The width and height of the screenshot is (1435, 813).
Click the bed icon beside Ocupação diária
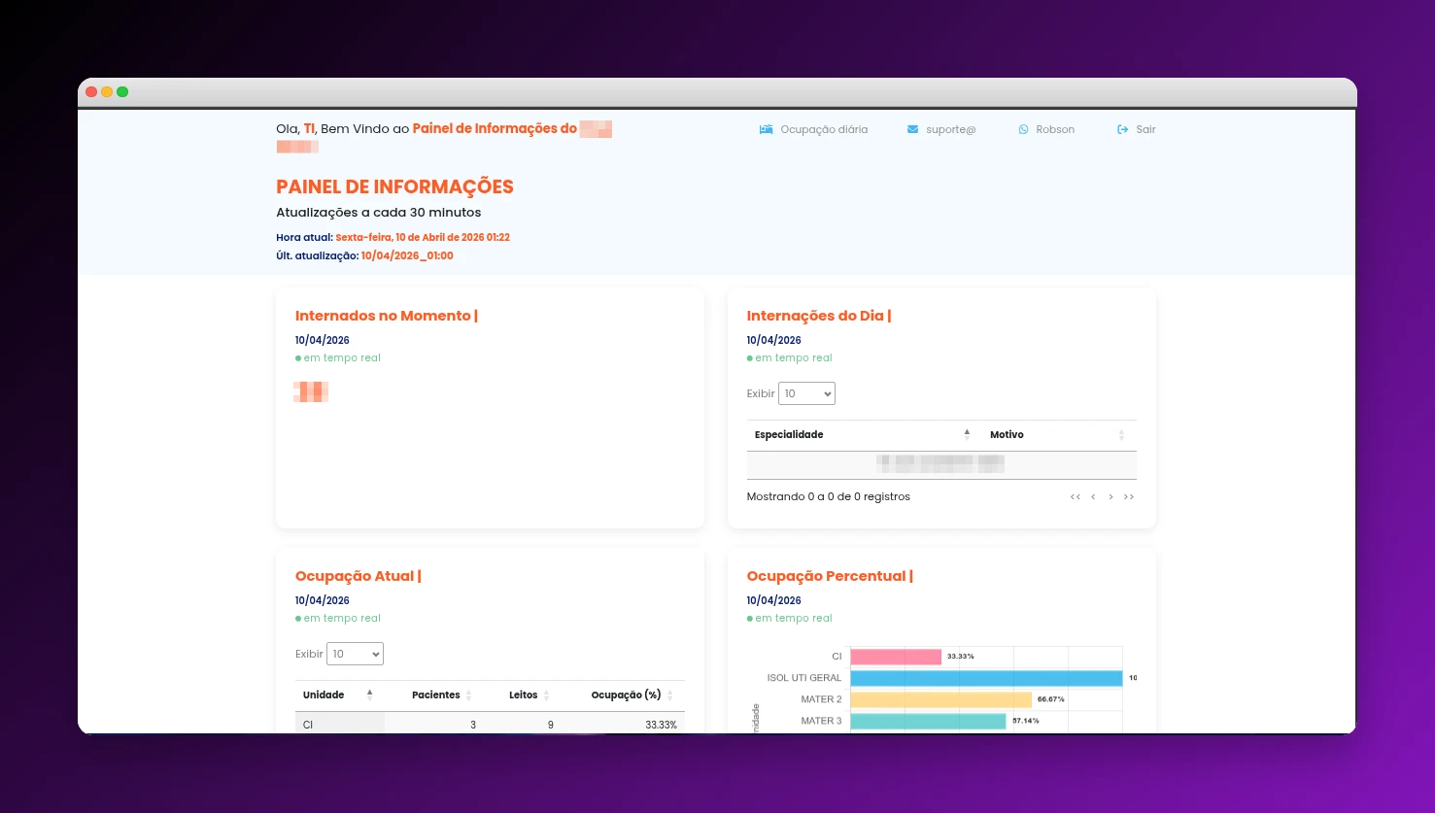pos(766,129)
